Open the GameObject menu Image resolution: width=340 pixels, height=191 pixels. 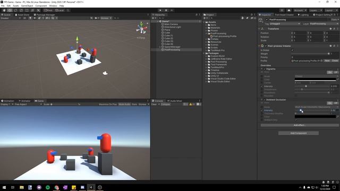27,6
